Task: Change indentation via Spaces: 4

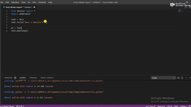Action: 161,106
